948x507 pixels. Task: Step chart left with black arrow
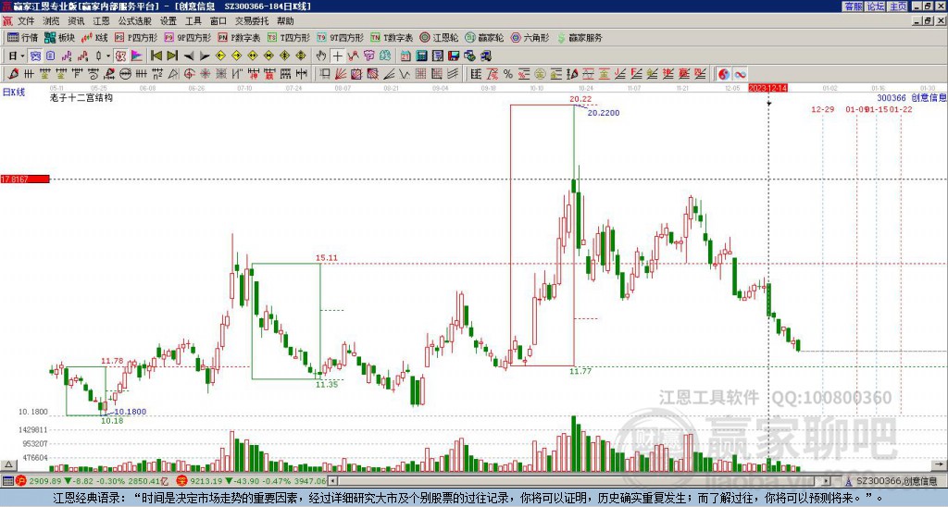pyautogui.click(x=189, y=56)
